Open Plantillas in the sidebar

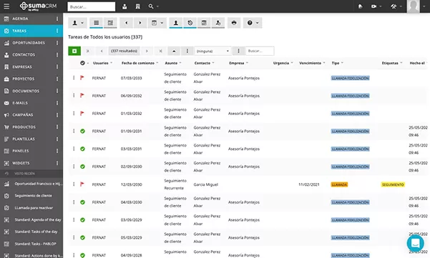[x=24, y=139]
